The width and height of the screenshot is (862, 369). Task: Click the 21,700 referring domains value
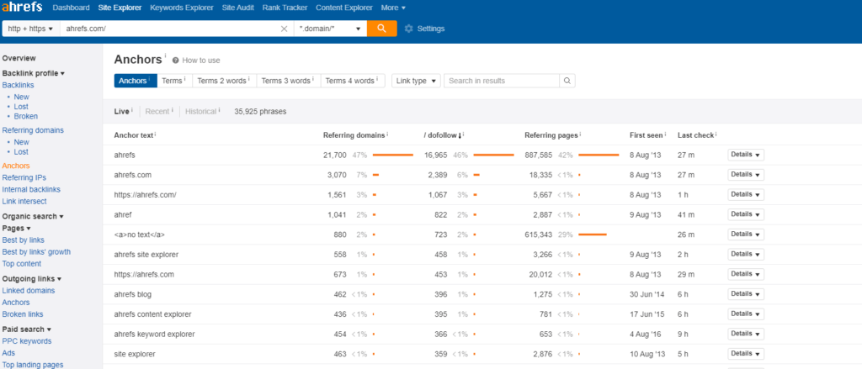tap(335, 156)
